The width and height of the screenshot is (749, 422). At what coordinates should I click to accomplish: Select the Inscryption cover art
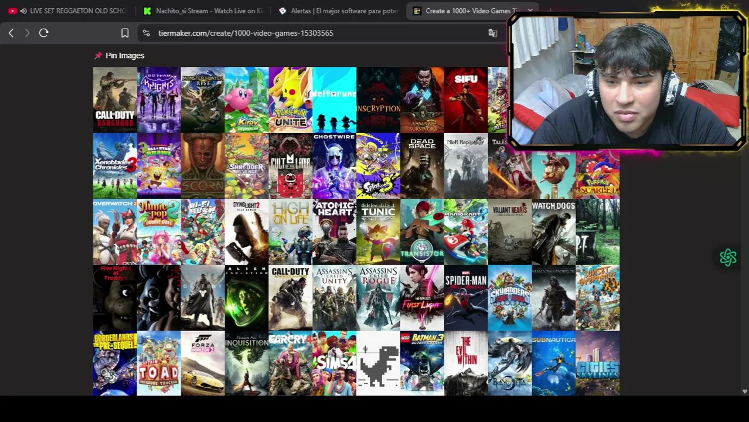point(379,100)
